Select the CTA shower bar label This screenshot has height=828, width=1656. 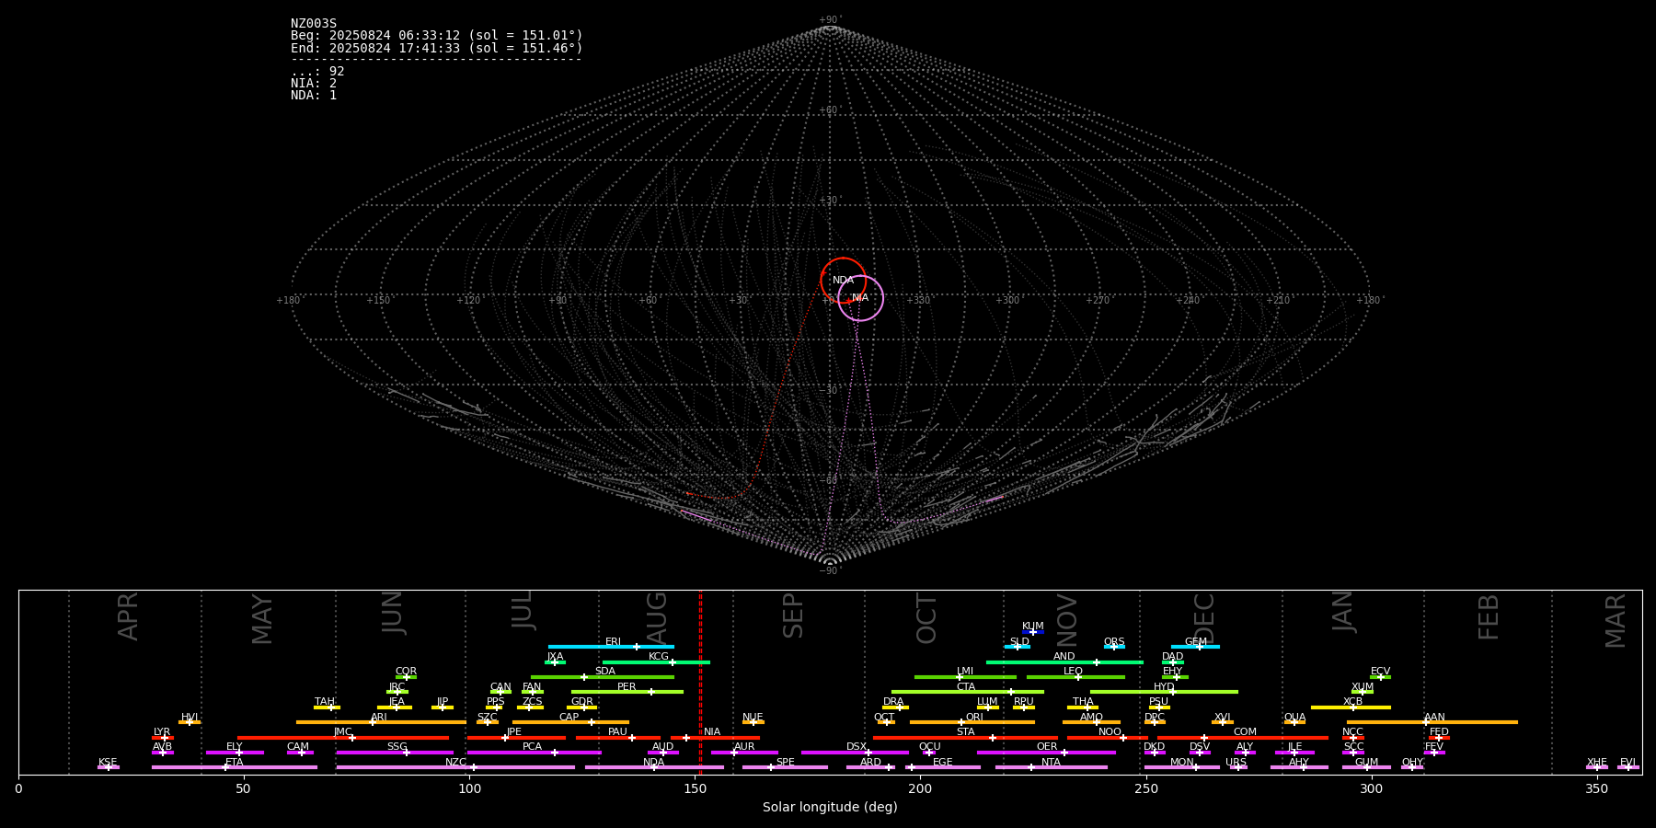pyautogui.click(x=966, y=687)
